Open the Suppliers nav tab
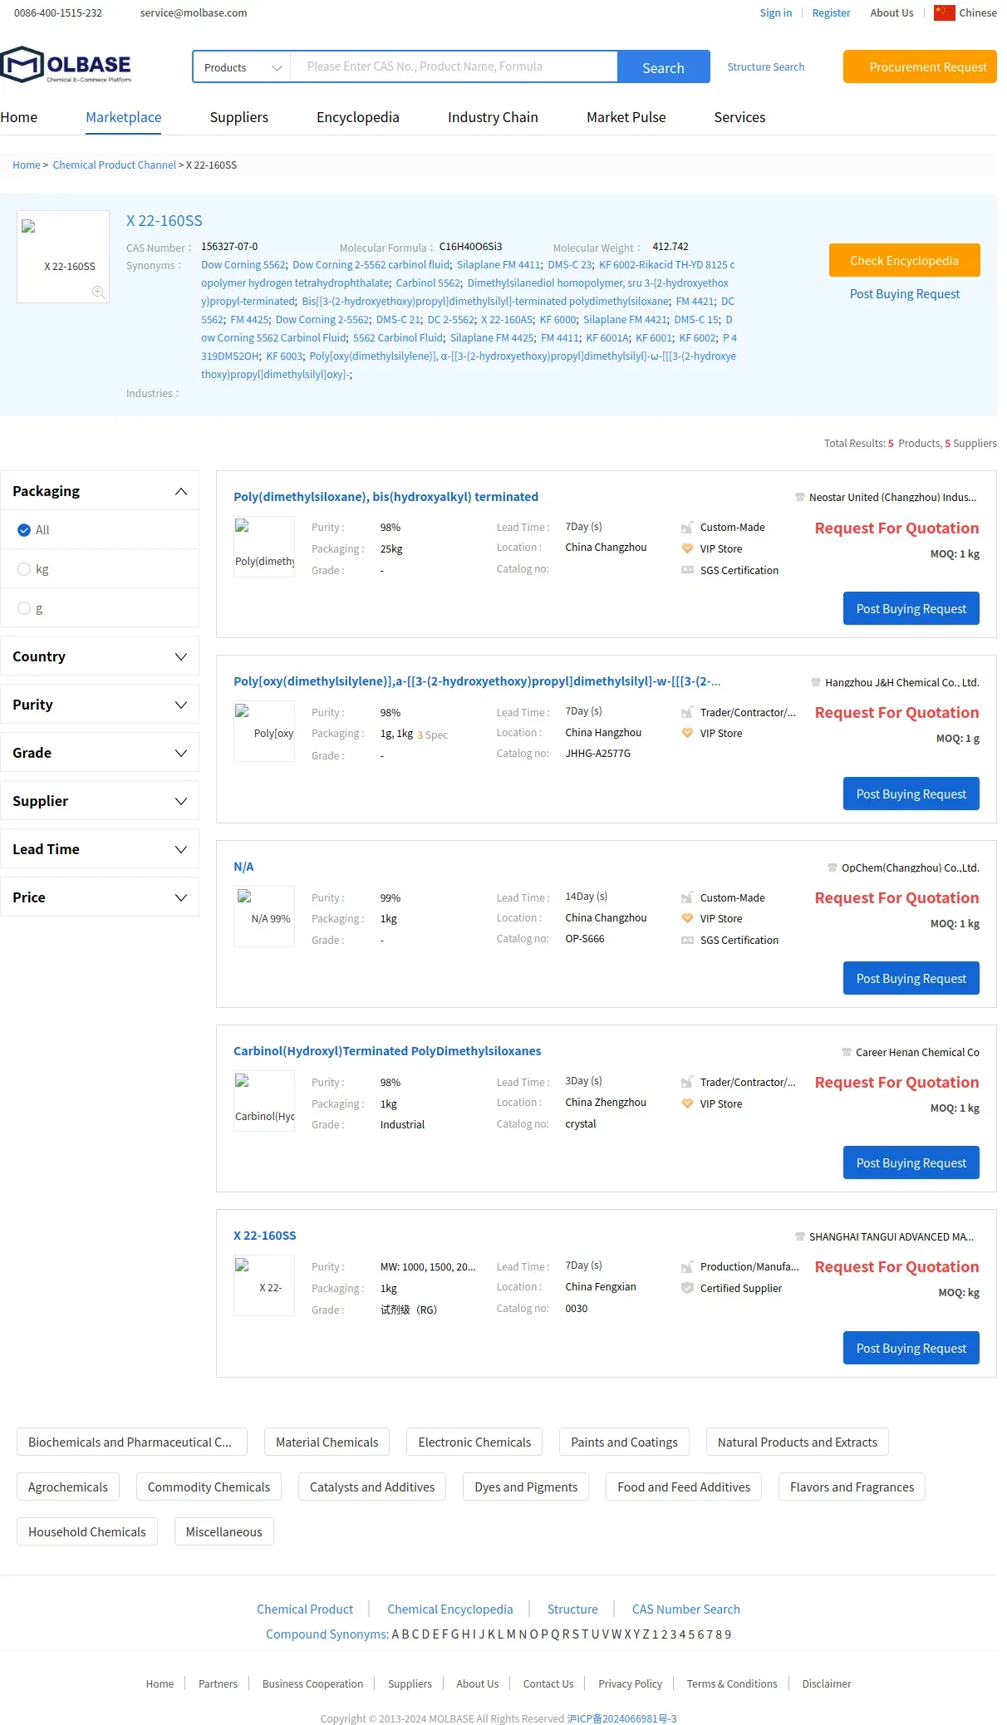Image resolution: width=1007 pixels, height=1725 pixels. click(239, 117)
